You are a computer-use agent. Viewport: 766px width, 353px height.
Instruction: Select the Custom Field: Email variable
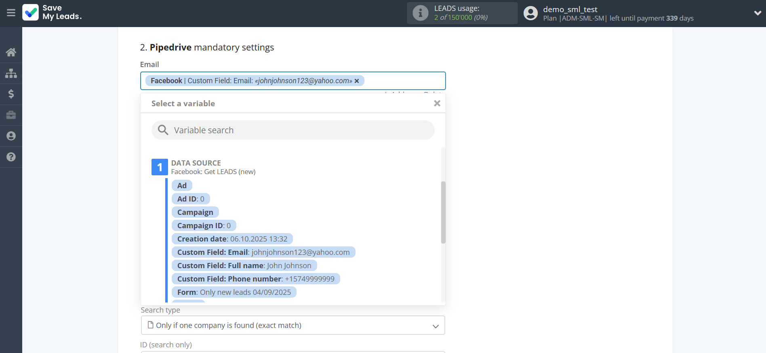263,252
